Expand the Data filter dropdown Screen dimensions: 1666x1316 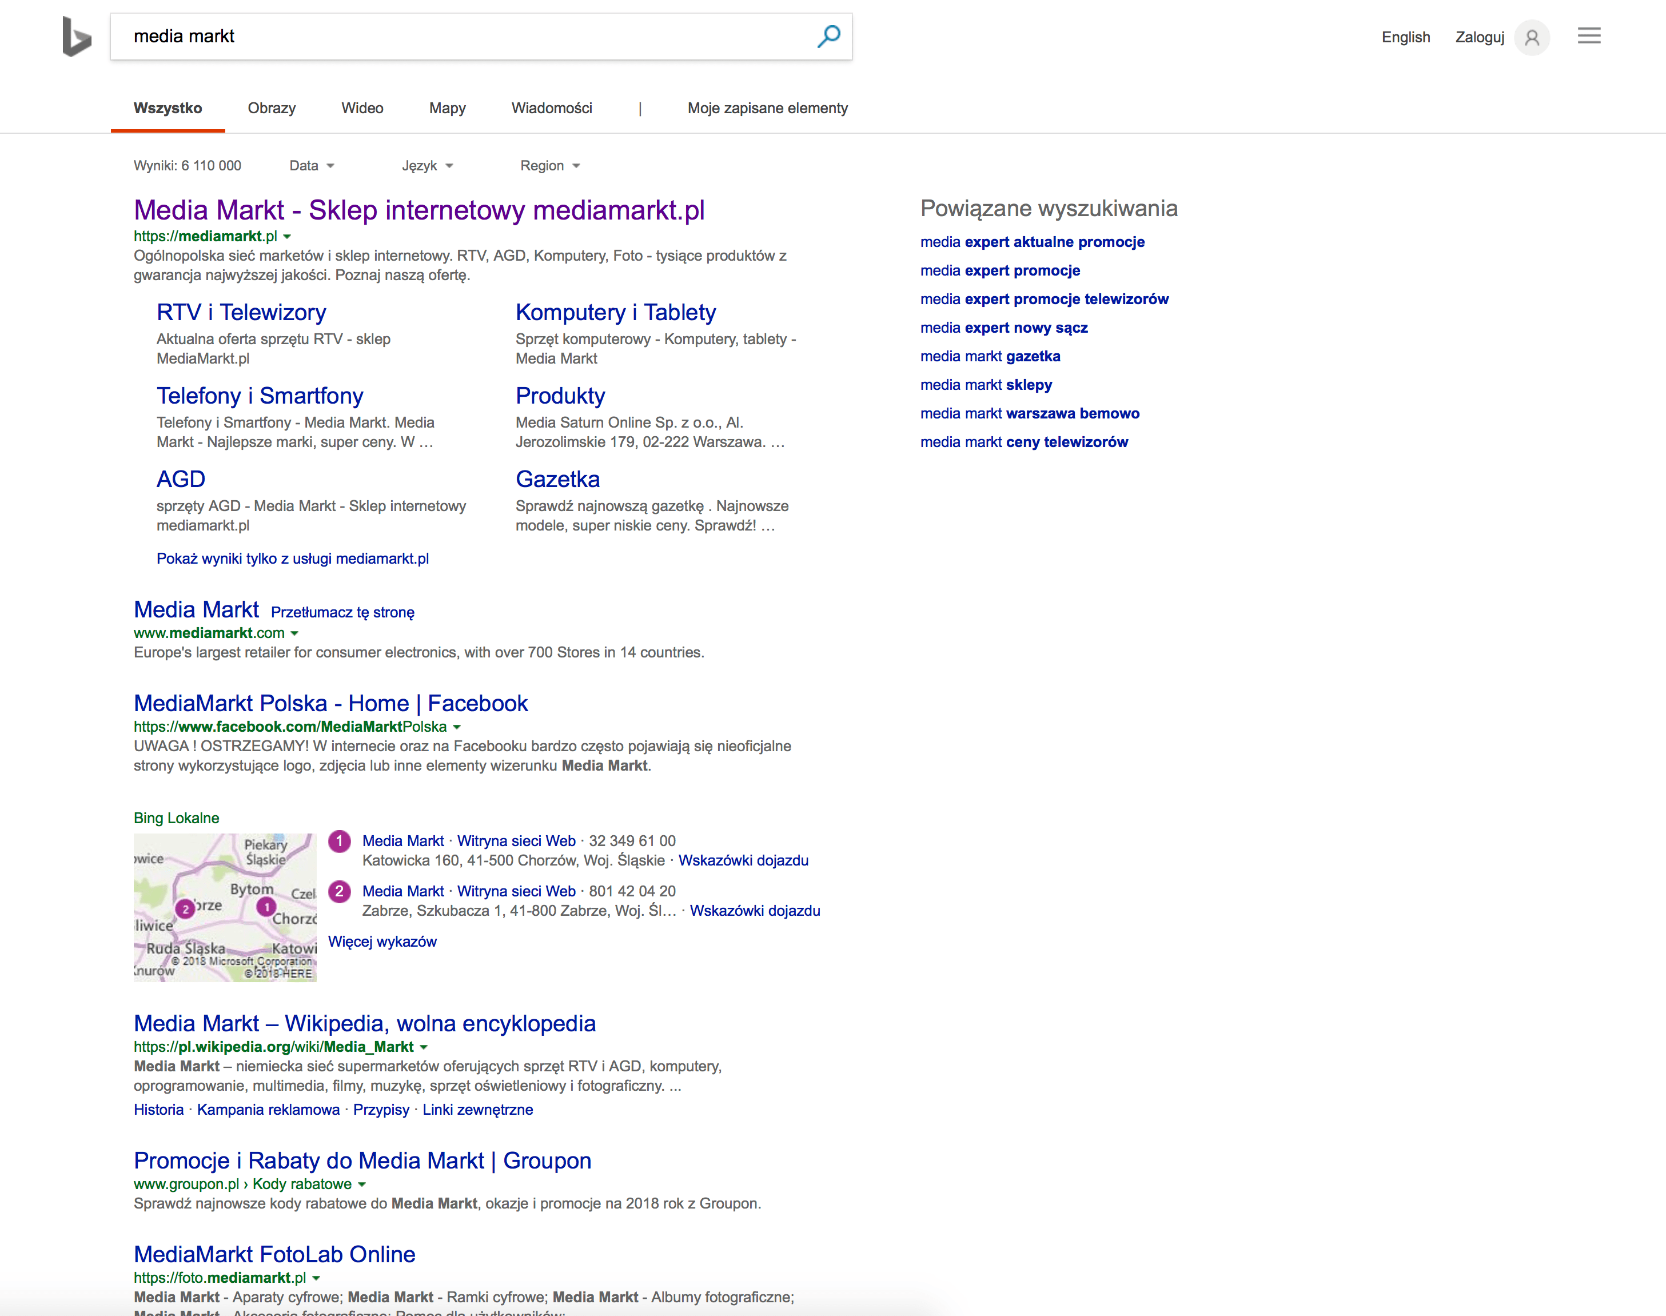point(312,166)
